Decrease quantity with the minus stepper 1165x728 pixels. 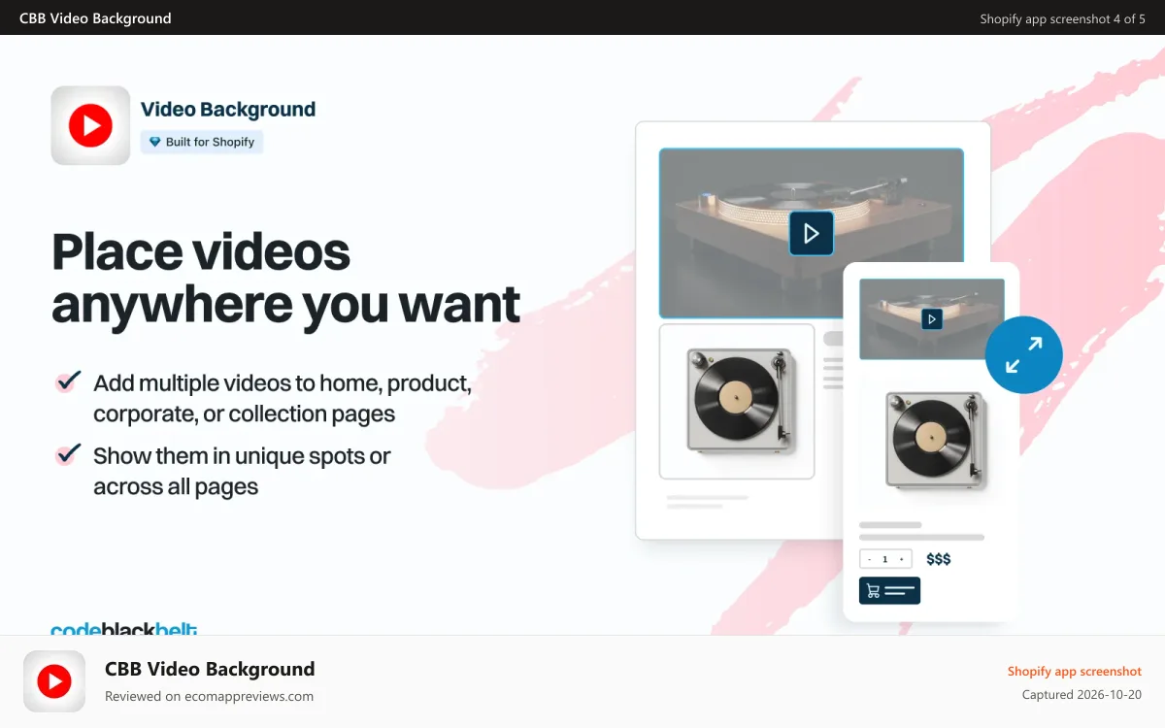(869, 559)
